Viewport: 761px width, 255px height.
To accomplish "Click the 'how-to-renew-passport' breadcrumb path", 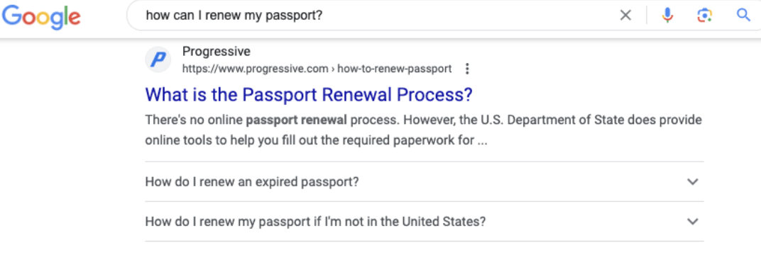I will pyautogui.click(x=395, y=69).
